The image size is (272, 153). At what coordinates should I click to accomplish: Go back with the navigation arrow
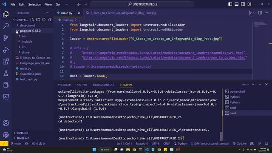pos(79,4)
